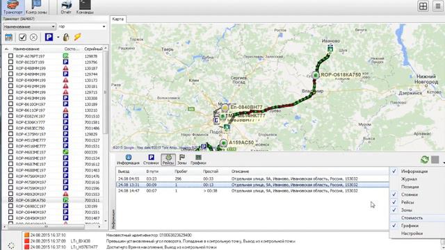Tick the checkbox for vehicle serial 130308

[11, 98]
